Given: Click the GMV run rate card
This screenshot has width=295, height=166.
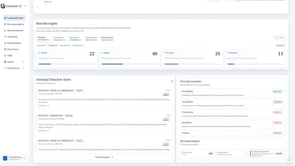Looking at the screenshot, I should (197, 153).
